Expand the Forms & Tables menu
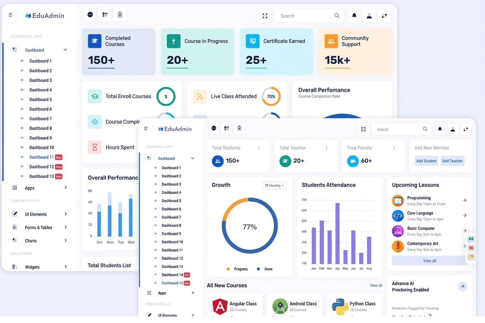485x323 pixels. [x=66, y=227]
